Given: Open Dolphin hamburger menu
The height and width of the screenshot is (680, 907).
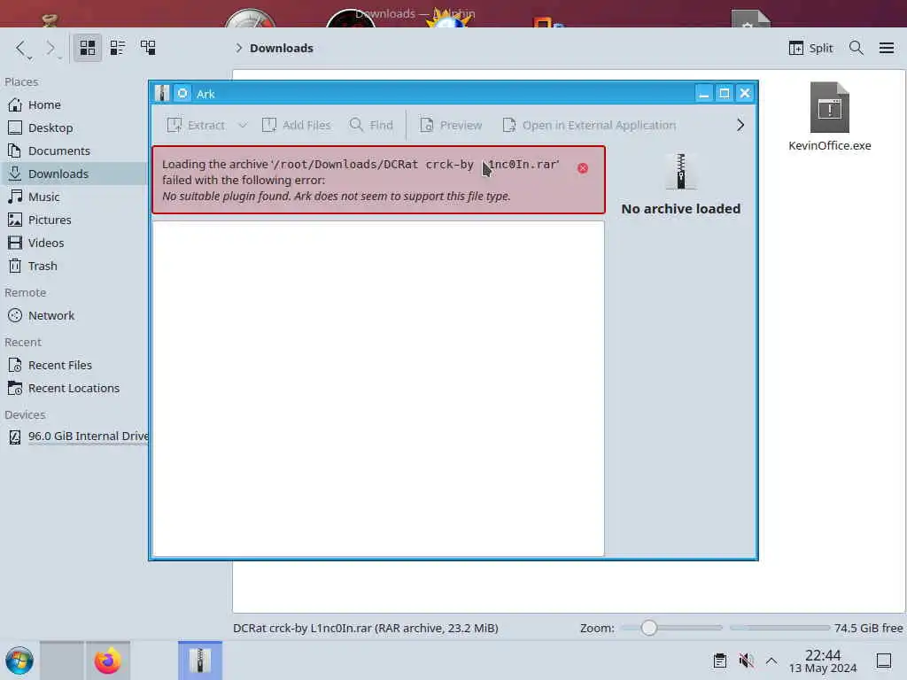Looking at the screenshot, I should coord(886,48).
